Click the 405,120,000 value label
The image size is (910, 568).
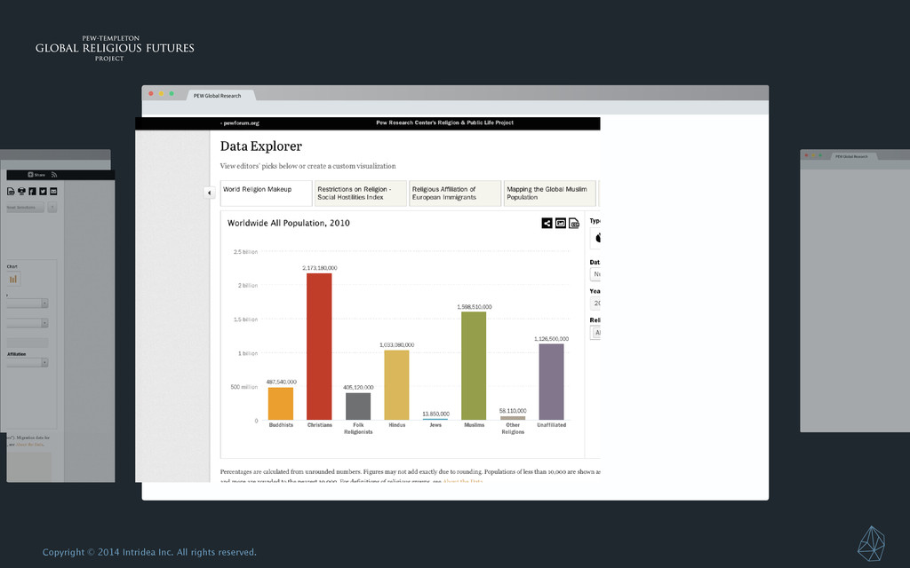click(358, 387)
